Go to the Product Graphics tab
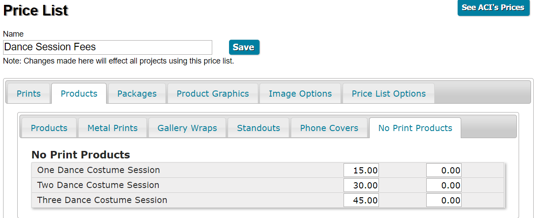This screenshot has height=218, width=535. pyautogui.click(x=213, y=94)
